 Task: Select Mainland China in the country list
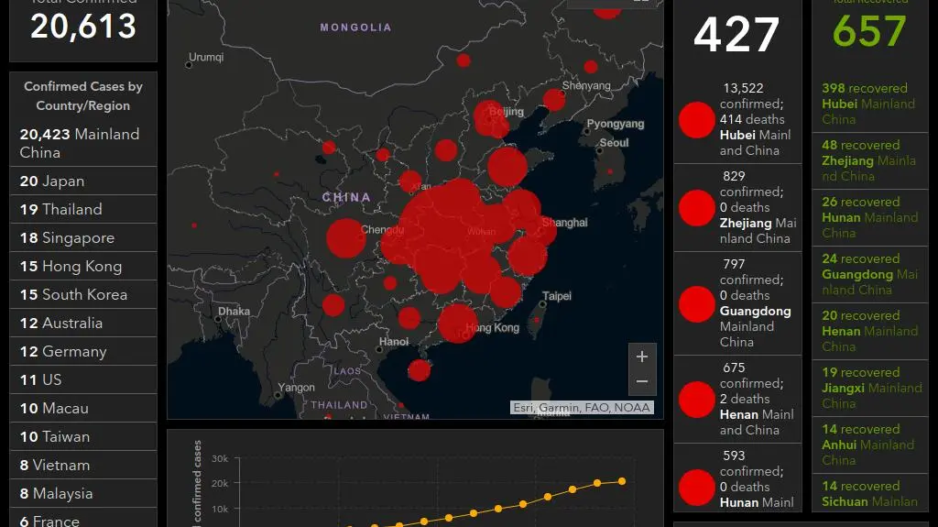82,143
